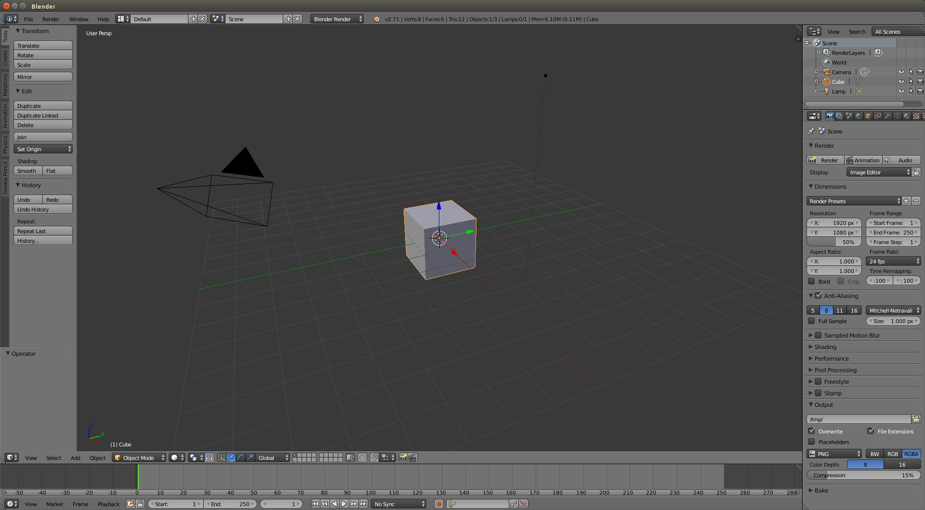This screenshot has width=925, height=510.
Task: Select the Object properties cube icon
Action: (869, 116)
